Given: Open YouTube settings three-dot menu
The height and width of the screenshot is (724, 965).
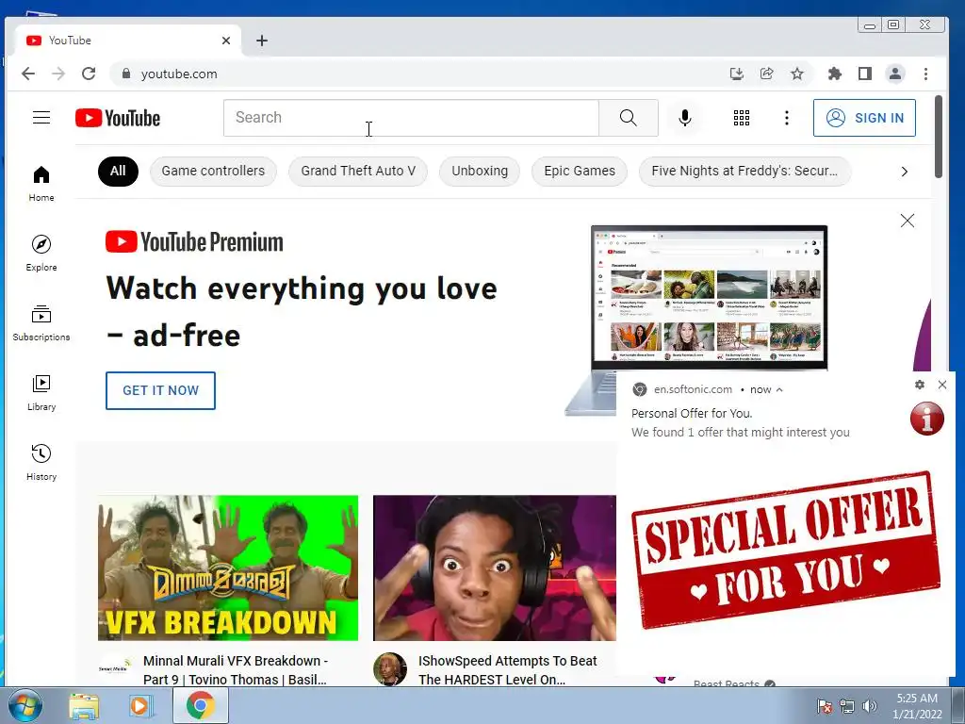Looking at the screenshot, I should click(787, 118).
